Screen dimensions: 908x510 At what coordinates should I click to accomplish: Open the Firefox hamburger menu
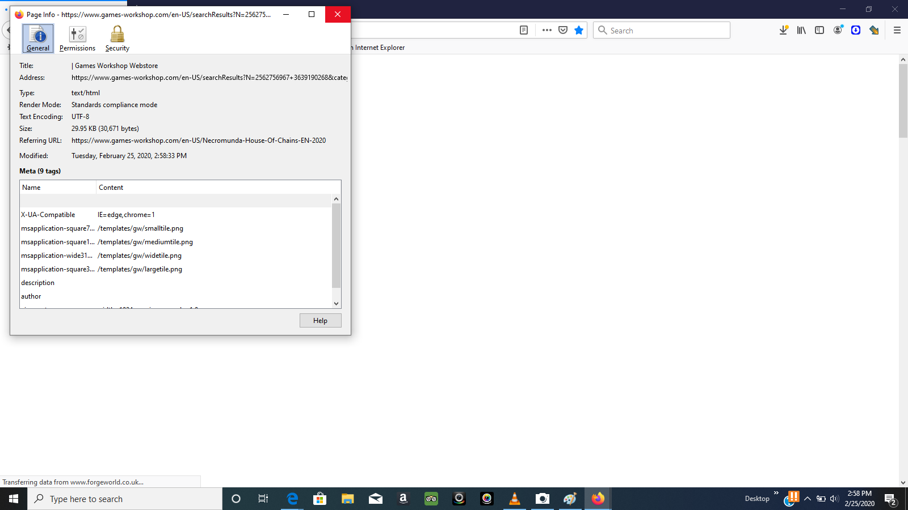click(x=897, y=30)
